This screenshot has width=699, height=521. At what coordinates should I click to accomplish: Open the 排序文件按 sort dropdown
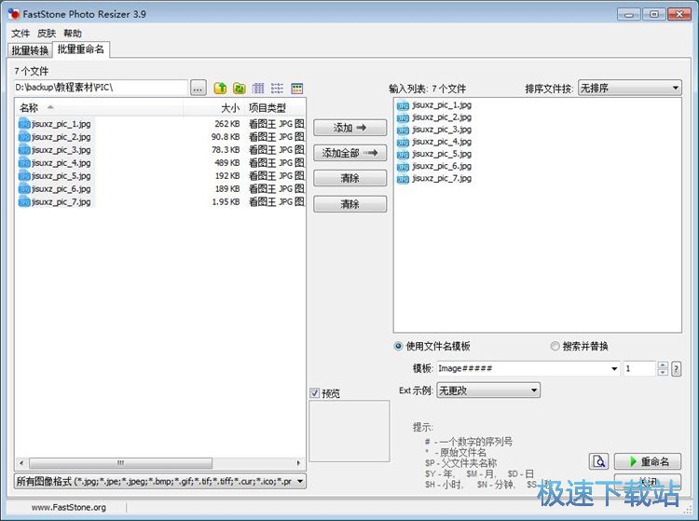pos(630,88)
